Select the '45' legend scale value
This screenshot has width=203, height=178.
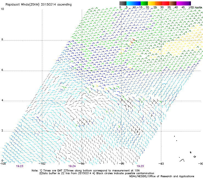183,7
